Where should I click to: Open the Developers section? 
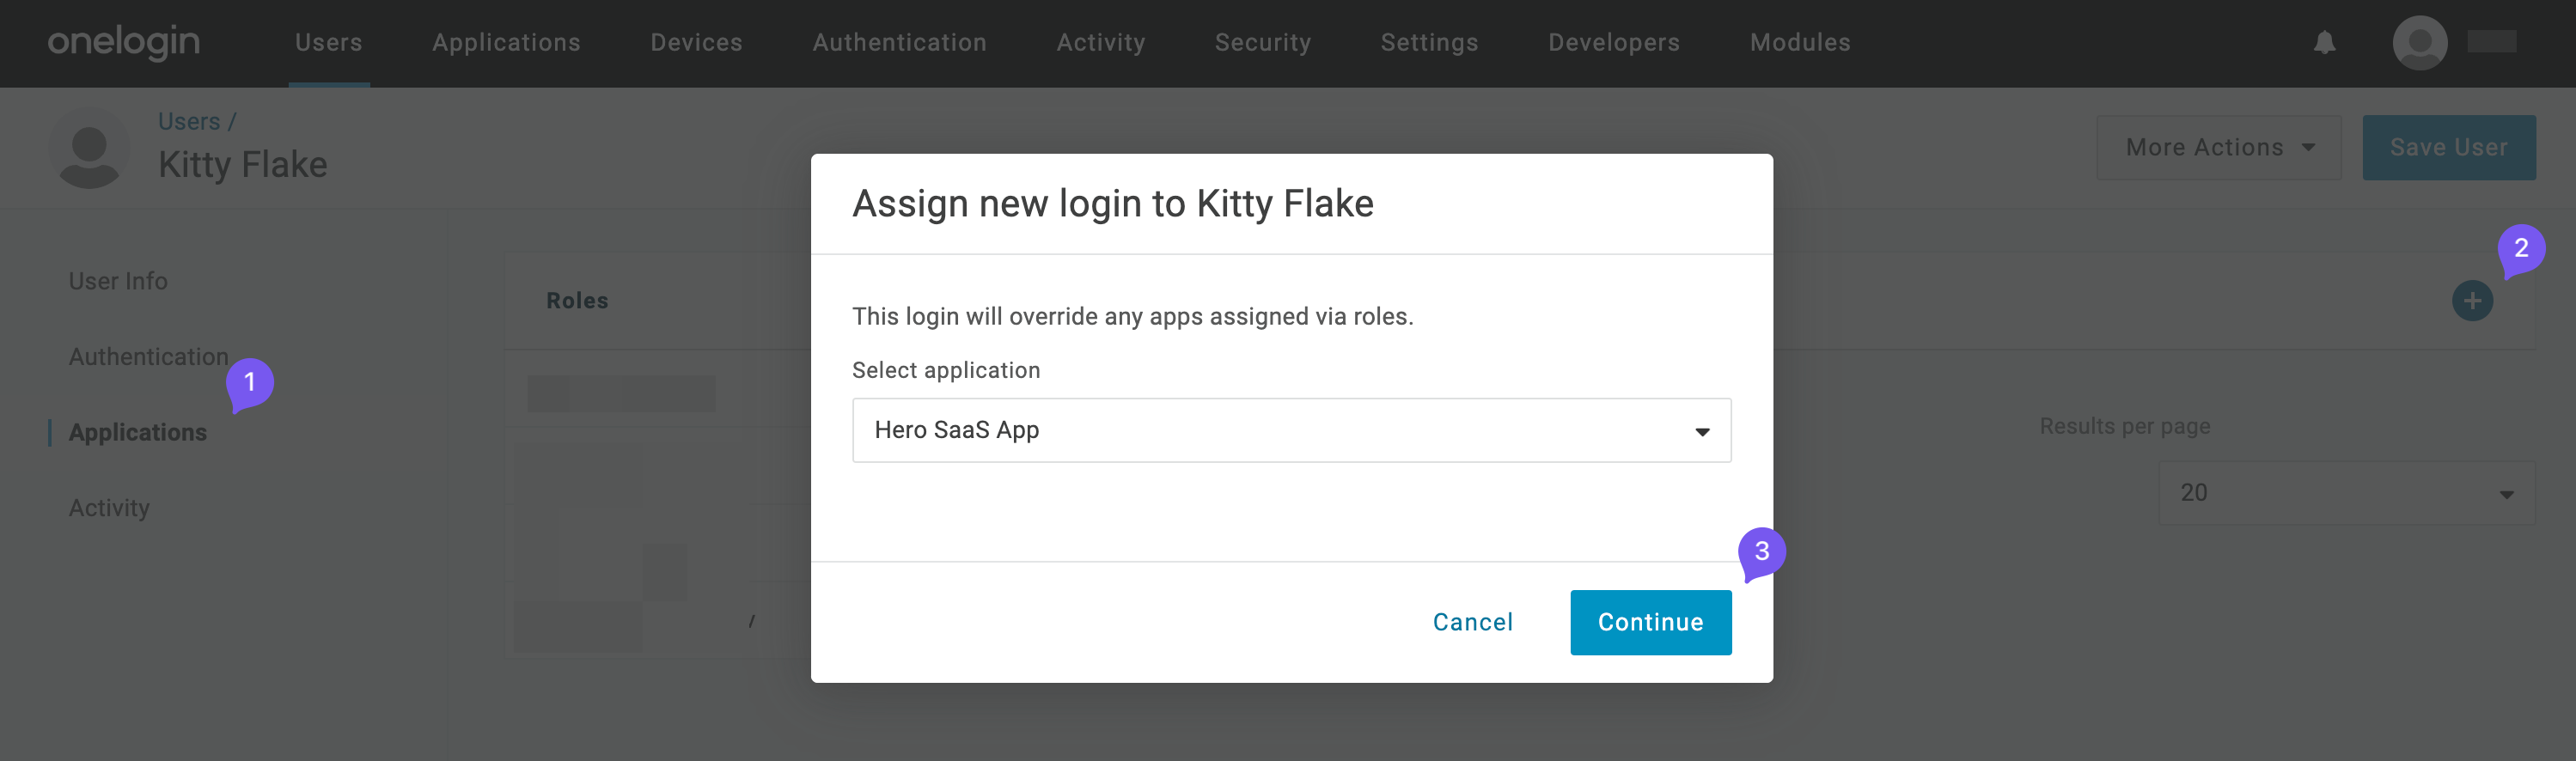pyautogui.click(x=1613, y=42)
